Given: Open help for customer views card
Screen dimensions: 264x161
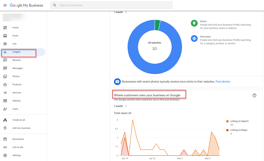Looking at the screenshot, I should [254, 95].
